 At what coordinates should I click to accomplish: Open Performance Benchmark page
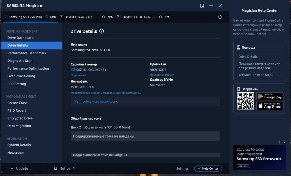pyautogui.click(x=27, y=53)
